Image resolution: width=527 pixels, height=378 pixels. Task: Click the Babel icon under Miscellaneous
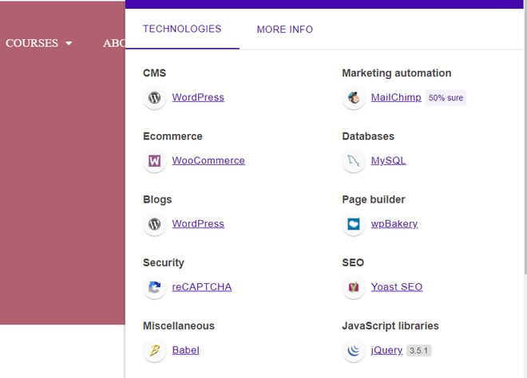155,350
